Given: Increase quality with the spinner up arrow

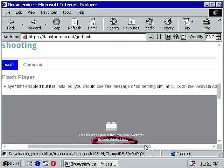Looking at the screenshot, I should coord(218,35).
